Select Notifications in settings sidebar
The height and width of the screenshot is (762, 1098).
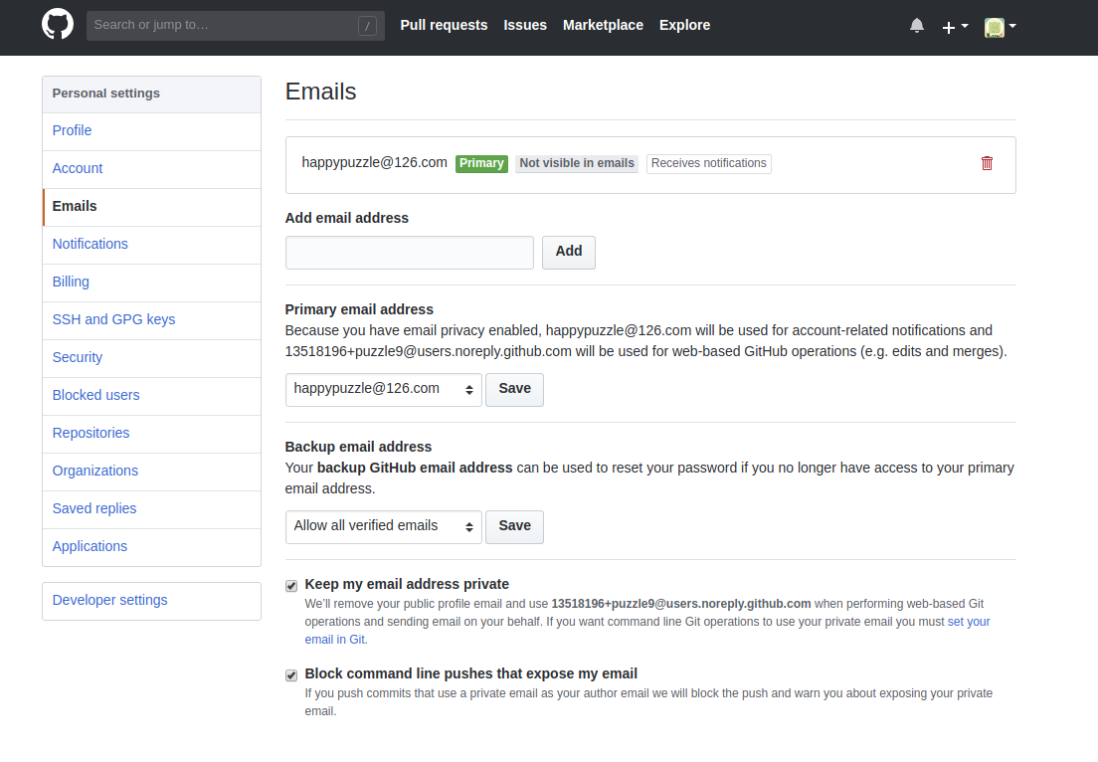pos(91,244)
